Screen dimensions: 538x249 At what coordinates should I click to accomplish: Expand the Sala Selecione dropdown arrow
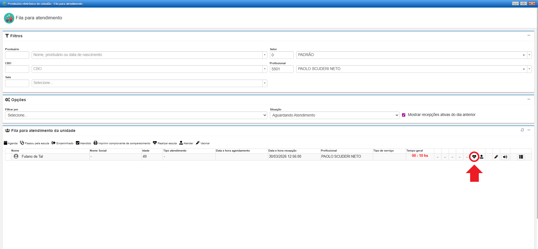pos(265,83)
